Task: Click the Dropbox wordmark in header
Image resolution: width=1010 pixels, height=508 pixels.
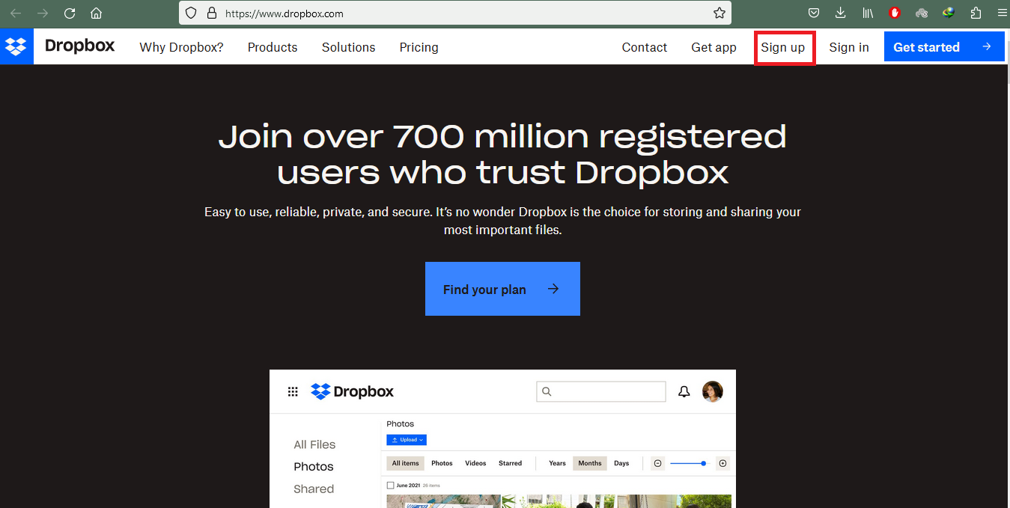Action: click(x=79, y=46)
